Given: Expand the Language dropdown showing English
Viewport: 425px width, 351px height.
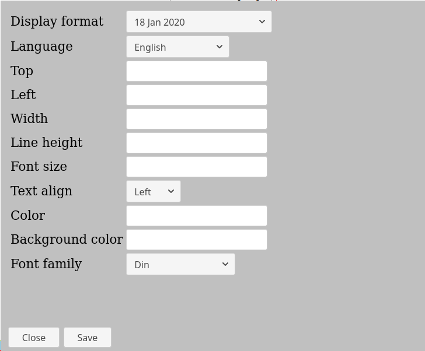Looking at the screenshot, I should click(177, 47).
